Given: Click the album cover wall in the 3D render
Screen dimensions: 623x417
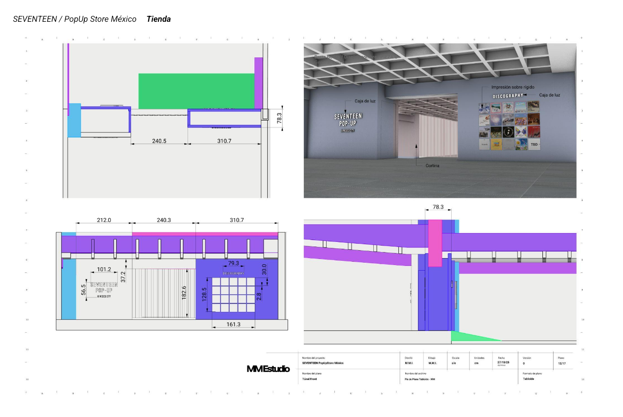Looking at the screenshot, I should coord(509,126).
